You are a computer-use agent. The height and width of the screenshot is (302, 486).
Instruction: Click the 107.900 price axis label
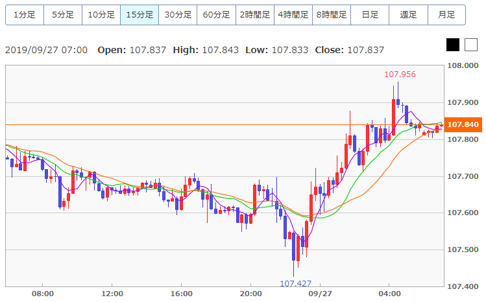click(x=463, y=102)
